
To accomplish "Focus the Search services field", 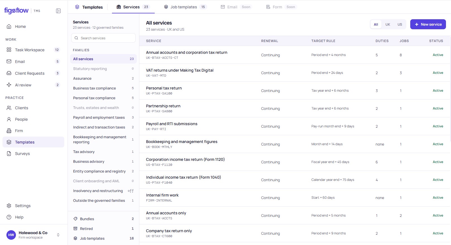I will [x=103, y=38].
